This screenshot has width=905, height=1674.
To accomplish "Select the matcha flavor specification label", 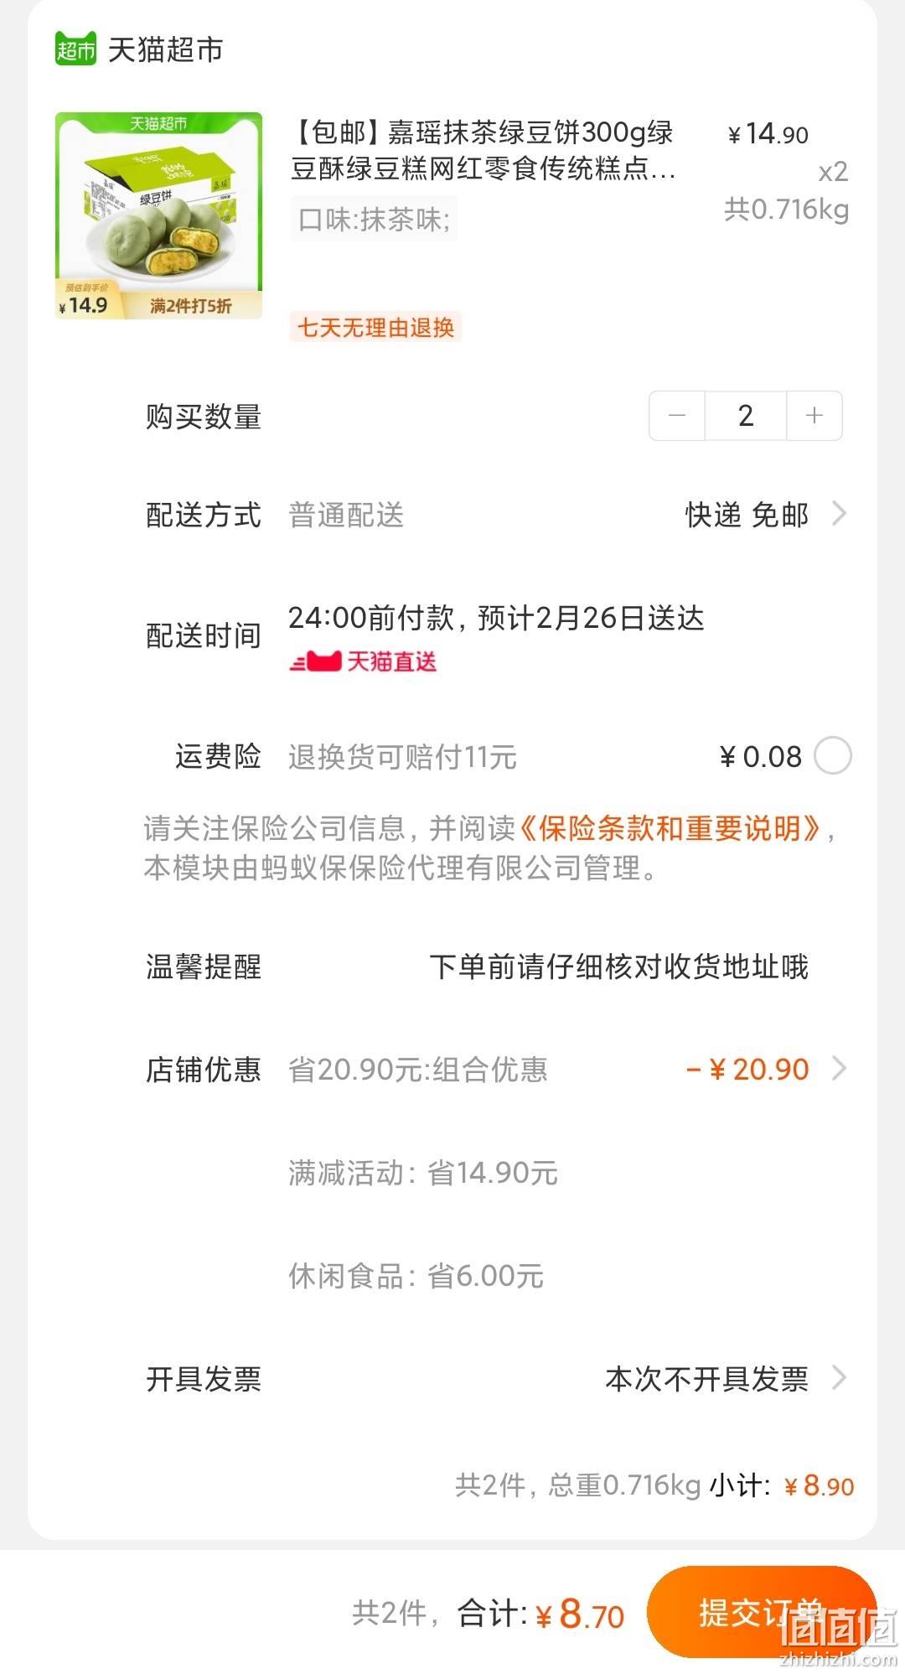I will tap(374, 220).
